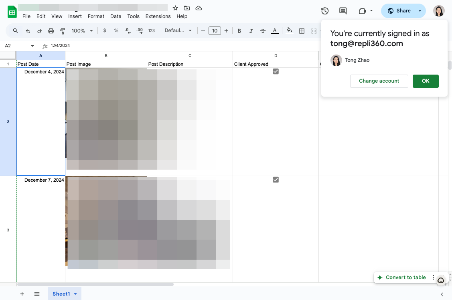
Task: Open more number formats 123
Action: [x=152, y=30]
